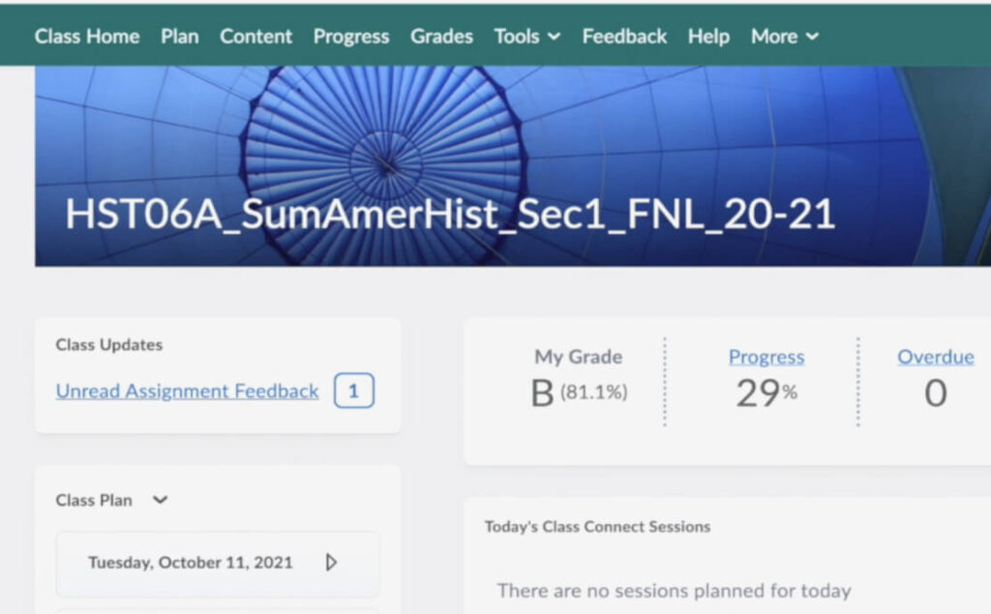Select Class Home in navigation bar

86,37
